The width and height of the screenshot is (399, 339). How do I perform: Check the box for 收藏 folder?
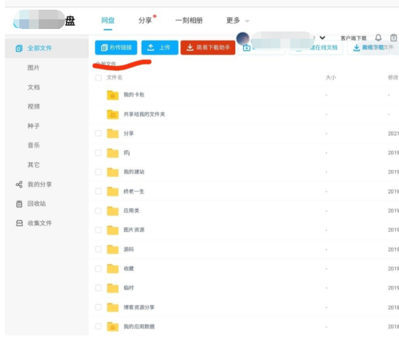98,268
